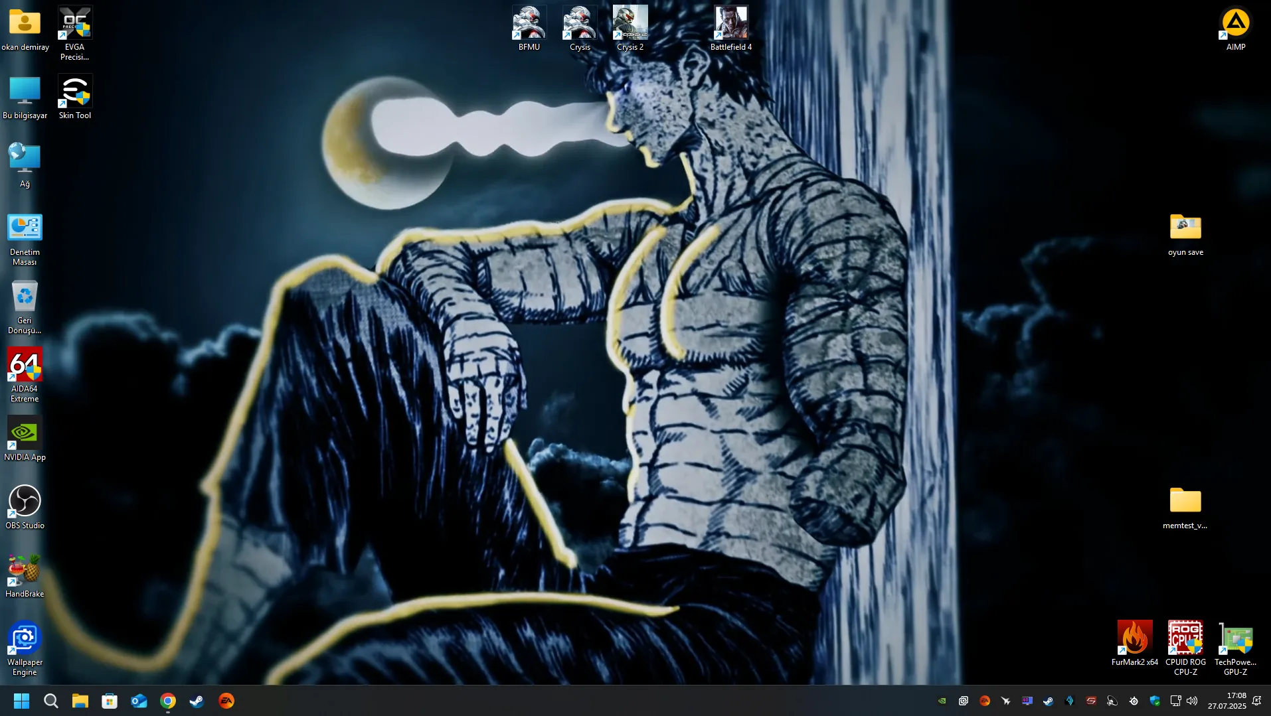This screenshot has height=716, width=1271.
Task: Launch the Crysis 2 game shortcut
Action: 630,29
